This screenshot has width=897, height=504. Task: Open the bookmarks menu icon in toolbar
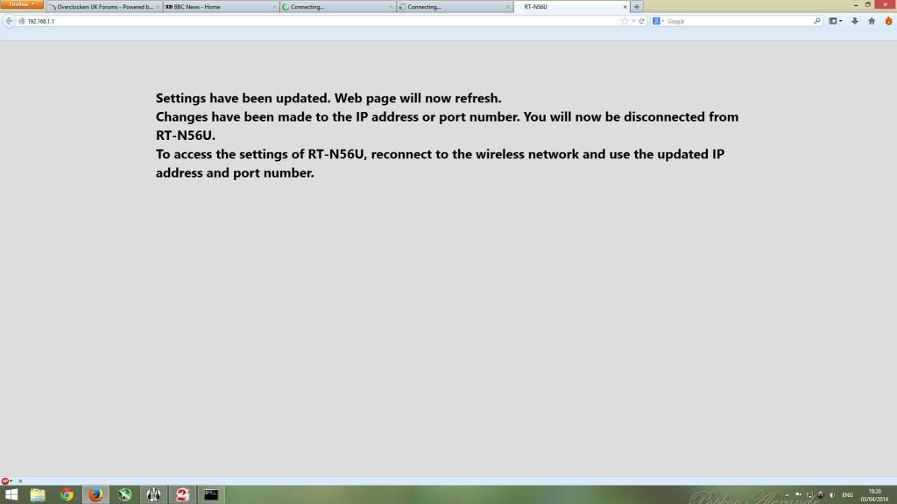click(835, 21)
